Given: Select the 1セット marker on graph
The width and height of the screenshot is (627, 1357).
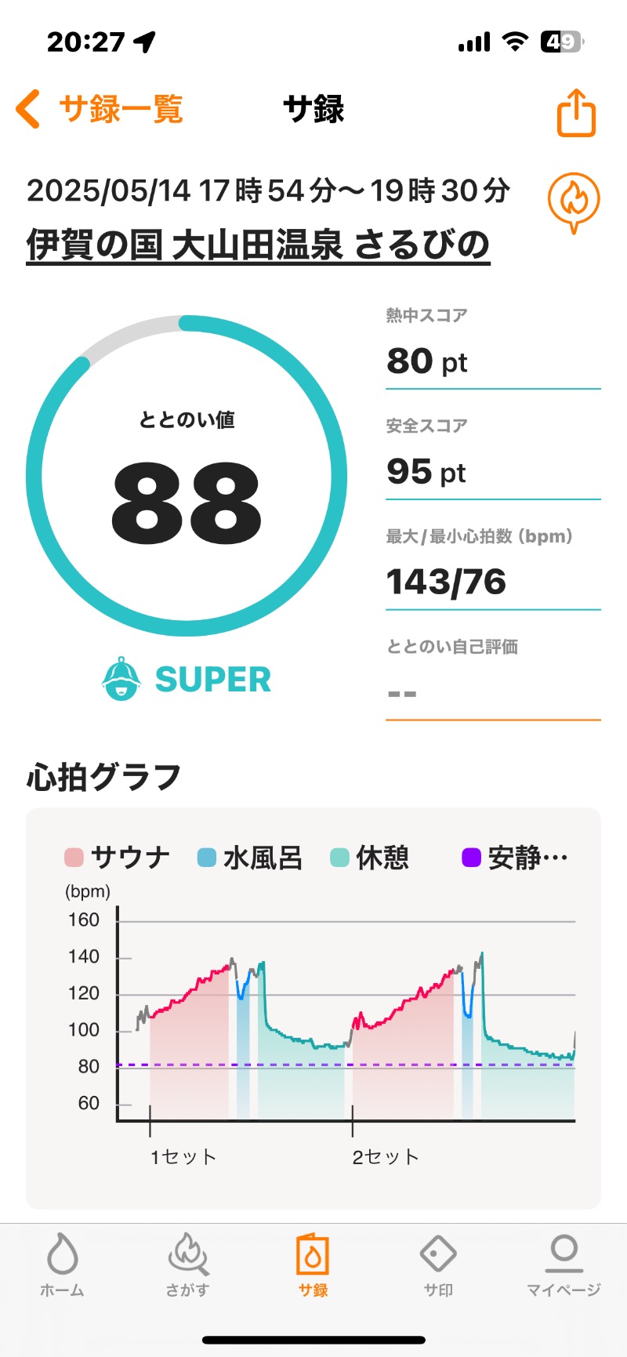Looking at the screenshot, I should pyautogui.click(x=183, y=1156).
